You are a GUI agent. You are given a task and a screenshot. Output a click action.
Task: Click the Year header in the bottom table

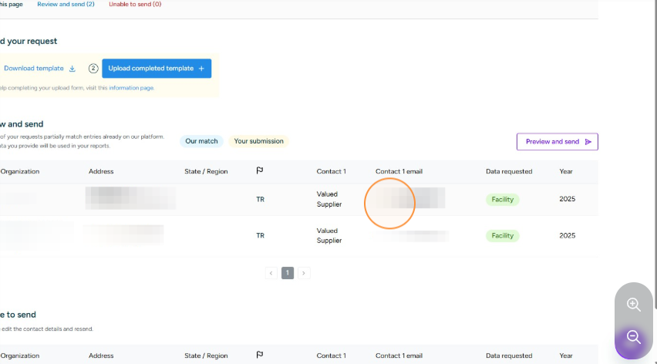(566, 356)
